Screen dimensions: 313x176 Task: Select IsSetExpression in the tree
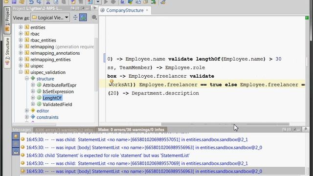58,91
